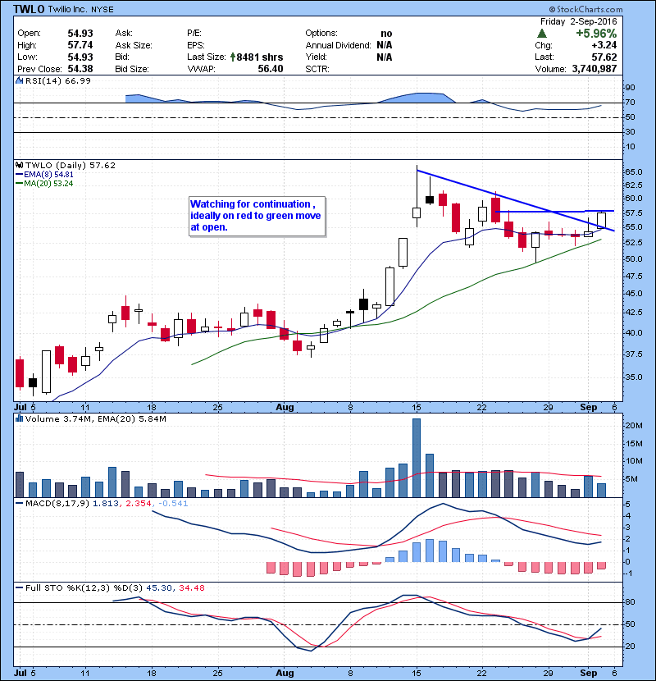The image size is (656, 681).
Task: Click the RSI(14) 66.99 label
Action: coord(58,80)
